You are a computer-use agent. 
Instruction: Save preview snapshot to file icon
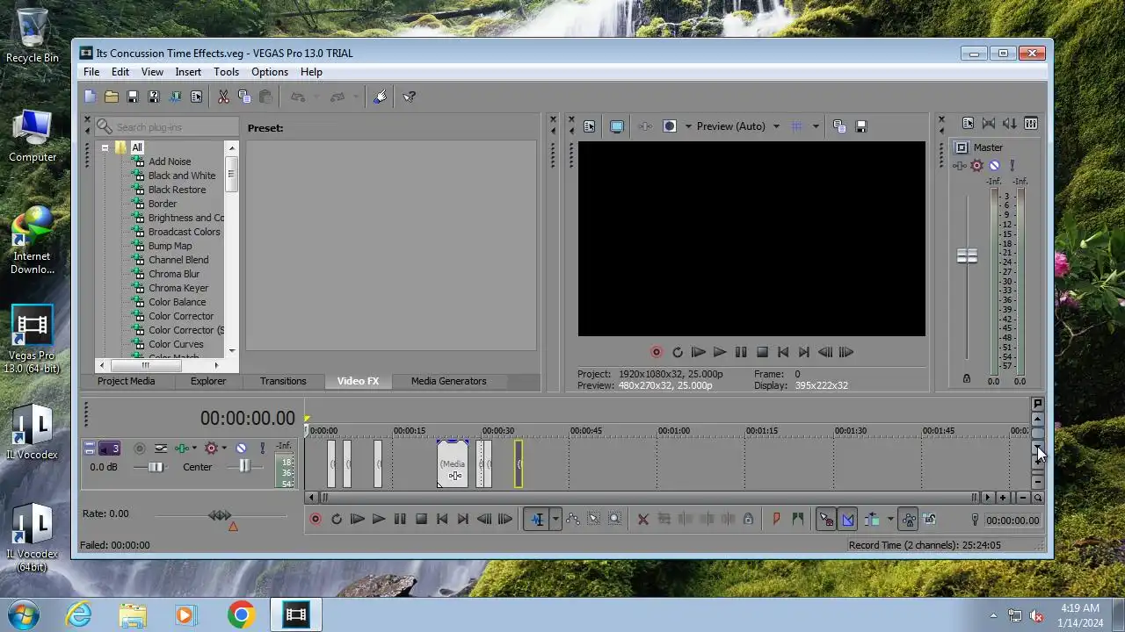[x=861, y=126]
